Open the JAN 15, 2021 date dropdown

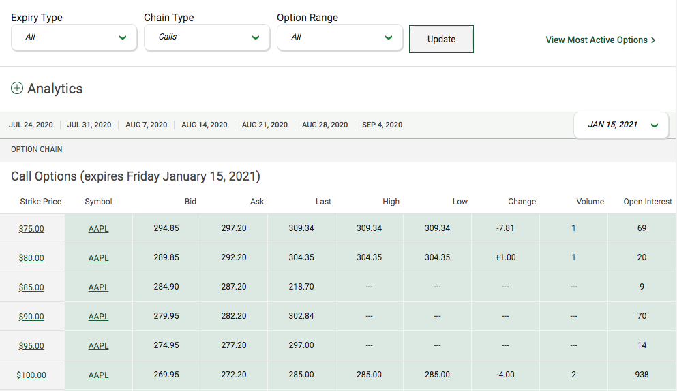621,125
